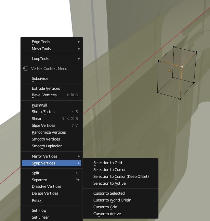Screen dimensions: 210x221
Task: Select Selection to Active
Action: pyautogui.click(x=120, y=183)
